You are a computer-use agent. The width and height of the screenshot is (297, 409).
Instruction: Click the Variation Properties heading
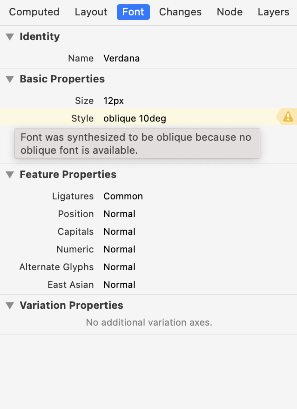click(x=71, y=306)
